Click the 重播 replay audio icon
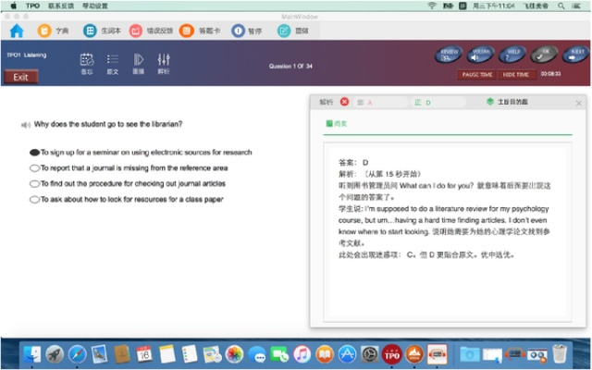The height and width of the screenshot is (370, 592). pyautogui.click(x=138, y=59)
